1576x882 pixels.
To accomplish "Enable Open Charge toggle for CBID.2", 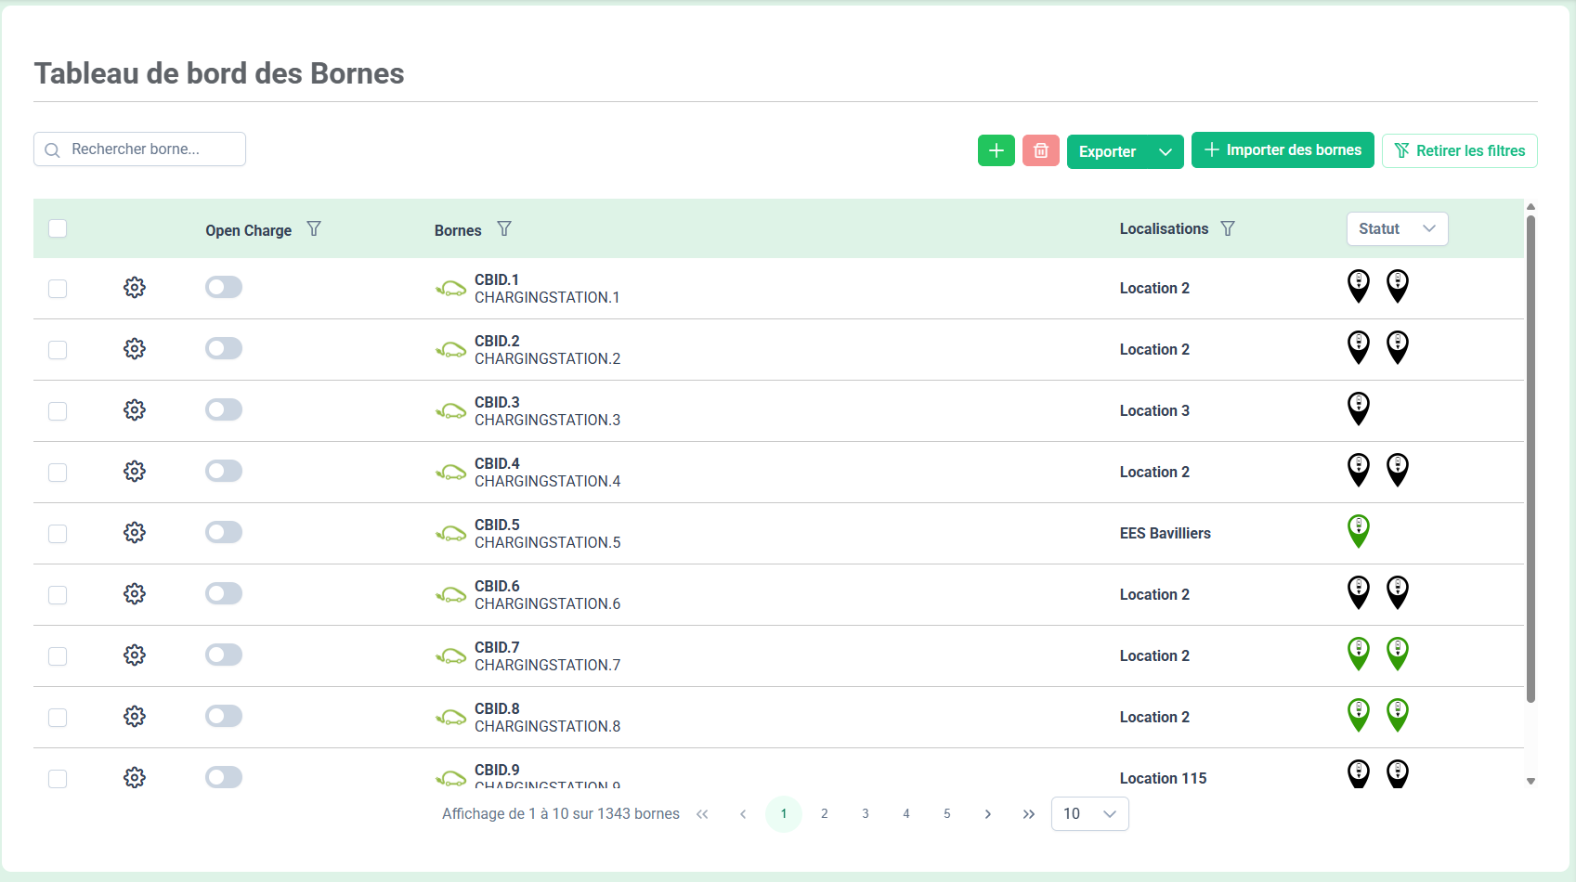I will pos(224,349).
